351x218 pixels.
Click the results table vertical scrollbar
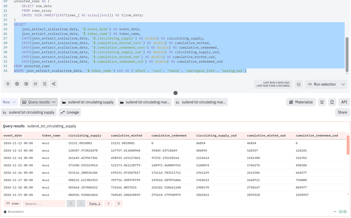pyautogui.click(x=348, y=145)
